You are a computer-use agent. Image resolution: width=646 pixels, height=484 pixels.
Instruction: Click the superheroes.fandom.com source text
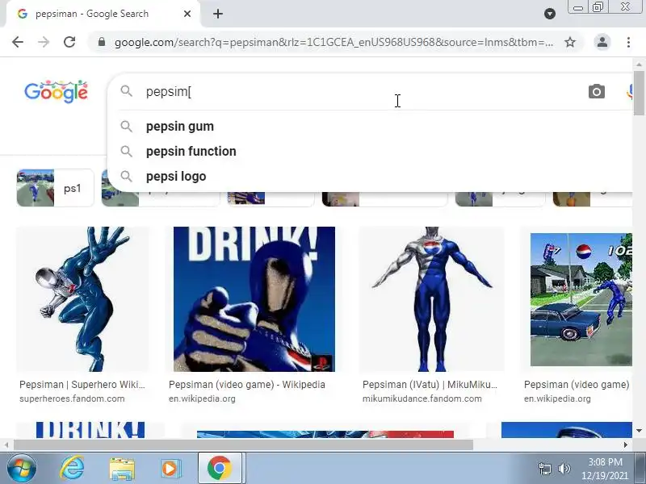coord(72,398)
